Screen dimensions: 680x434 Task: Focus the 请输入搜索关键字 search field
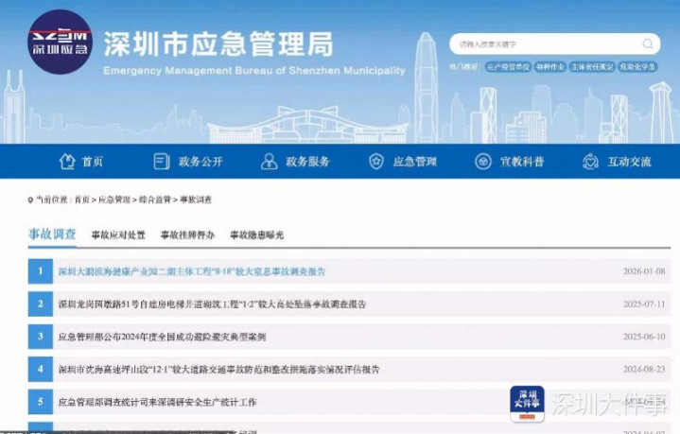[554, 43]
